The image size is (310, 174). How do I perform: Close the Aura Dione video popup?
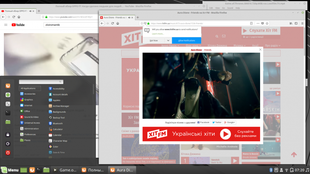pos(260,49)
